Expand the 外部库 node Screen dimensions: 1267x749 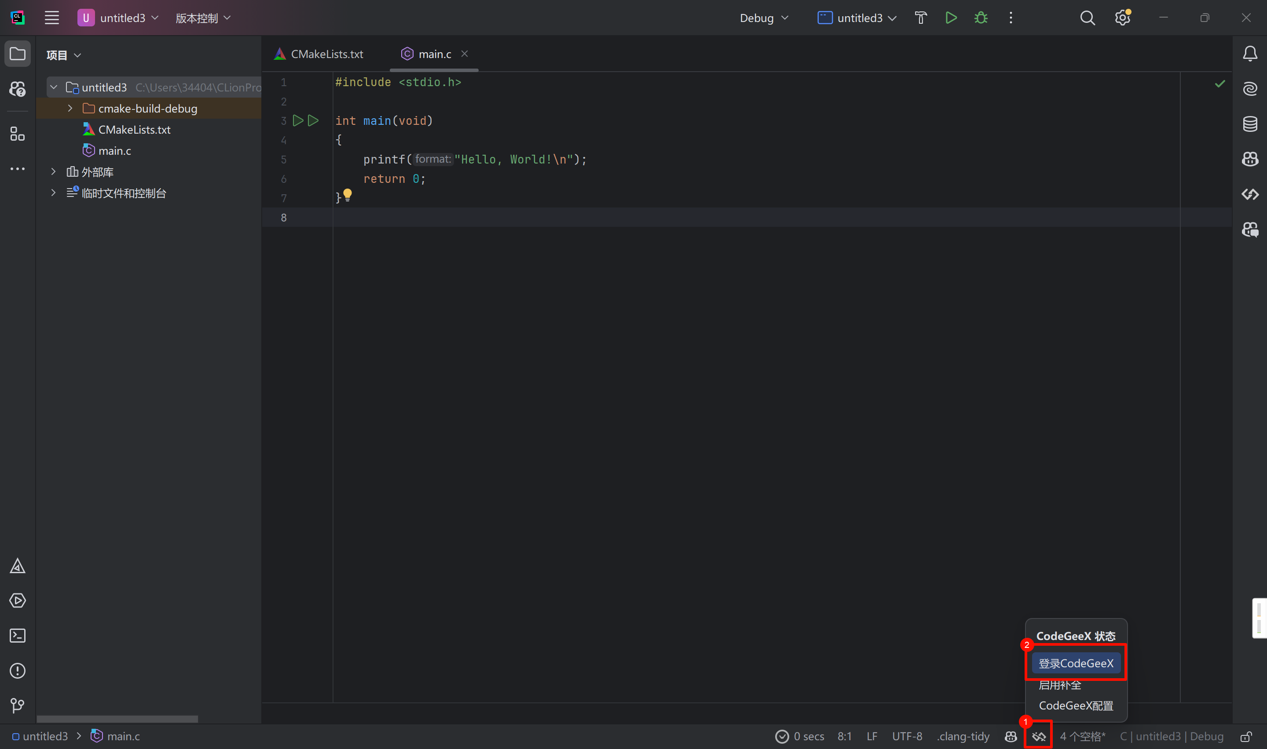coord(54,172)
